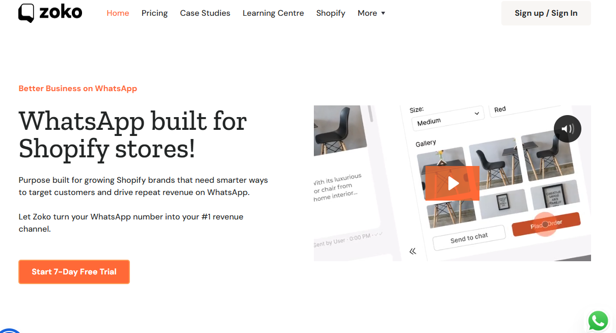Click the double left chevron in video

[x=413, y=251]
